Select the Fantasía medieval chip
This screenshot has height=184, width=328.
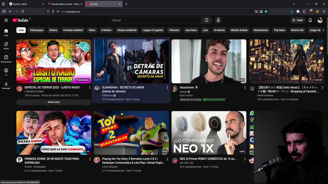point(73,30)
